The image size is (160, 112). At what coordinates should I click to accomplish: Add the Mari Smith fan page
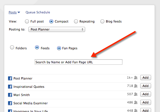pos(145,94)
